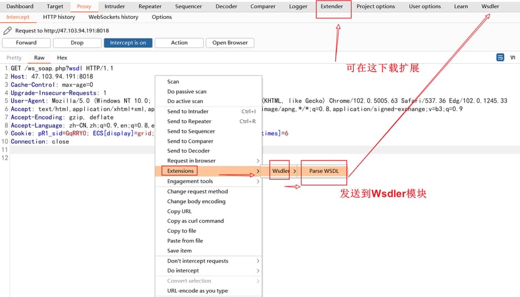Choose Change body encoding

(x=209, y=202)
